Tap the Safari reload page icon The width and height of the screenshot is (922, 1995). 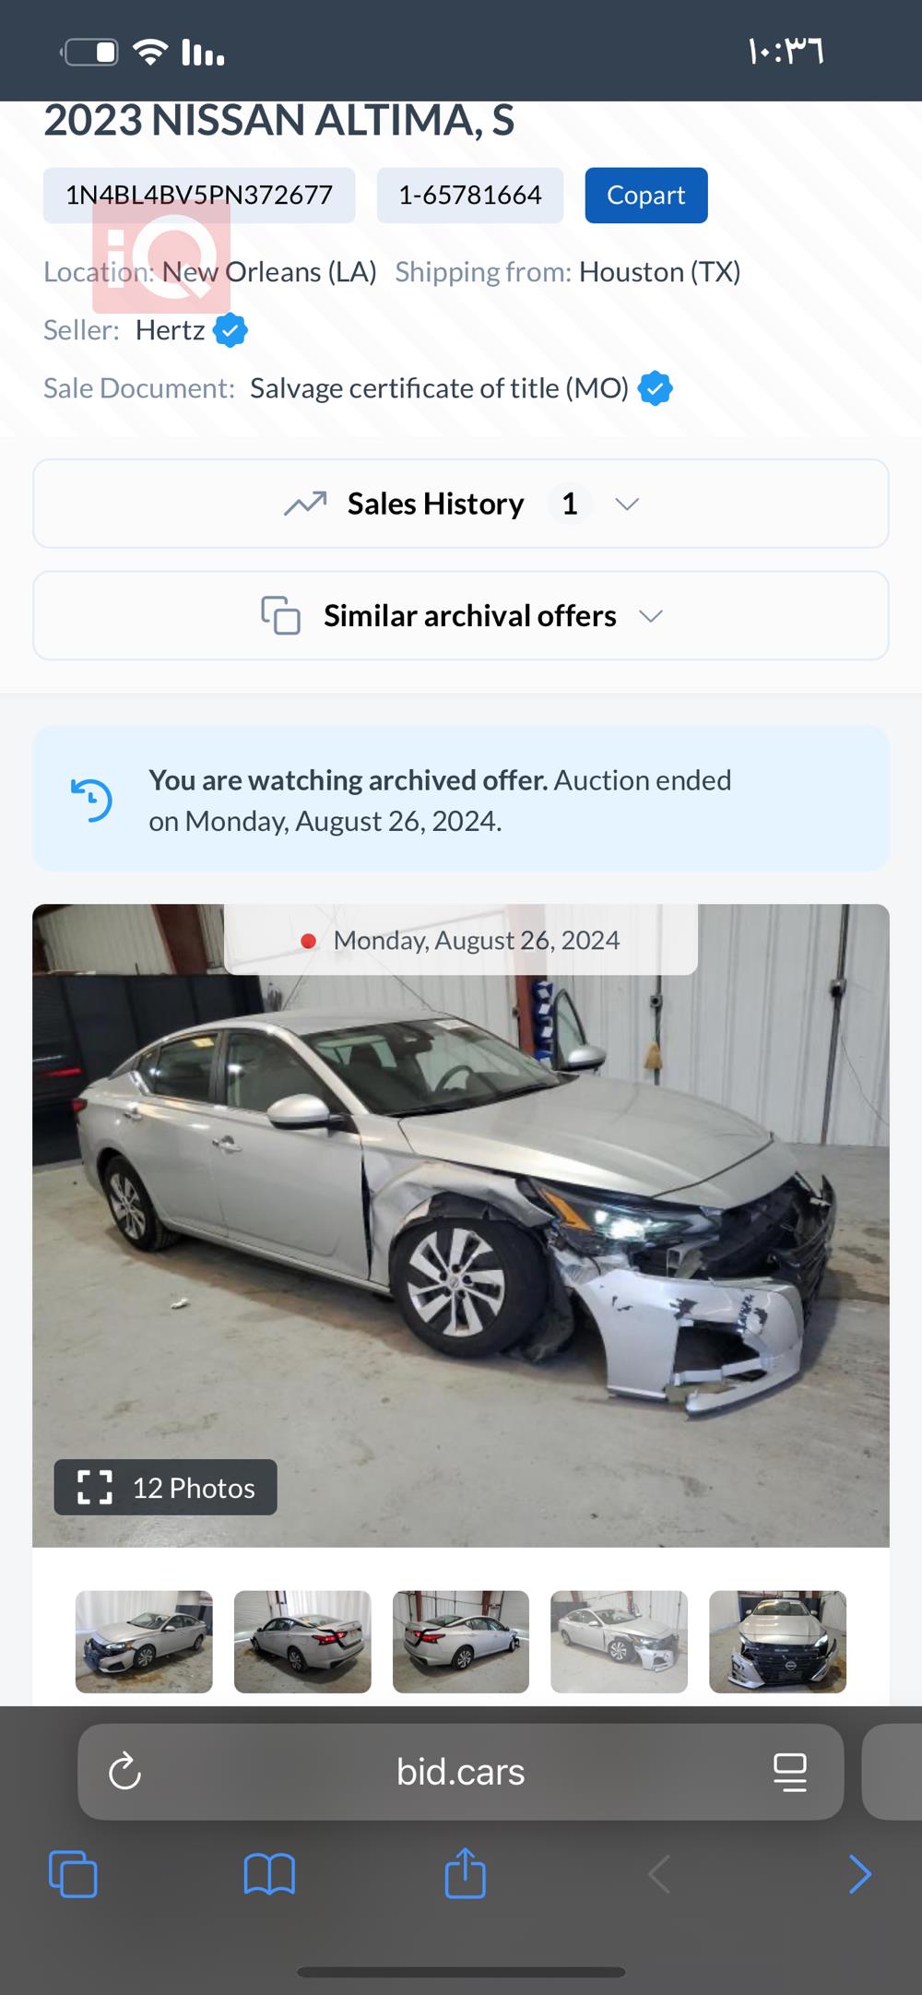124,1772
